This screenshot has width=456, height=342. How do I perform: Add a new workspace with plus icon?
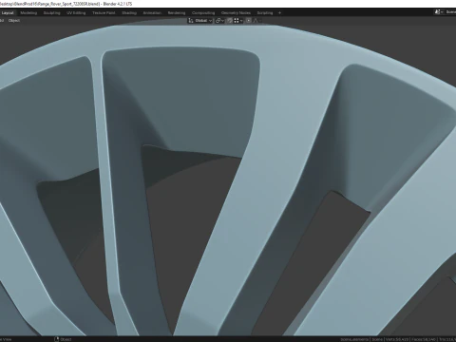coord(279,13)
